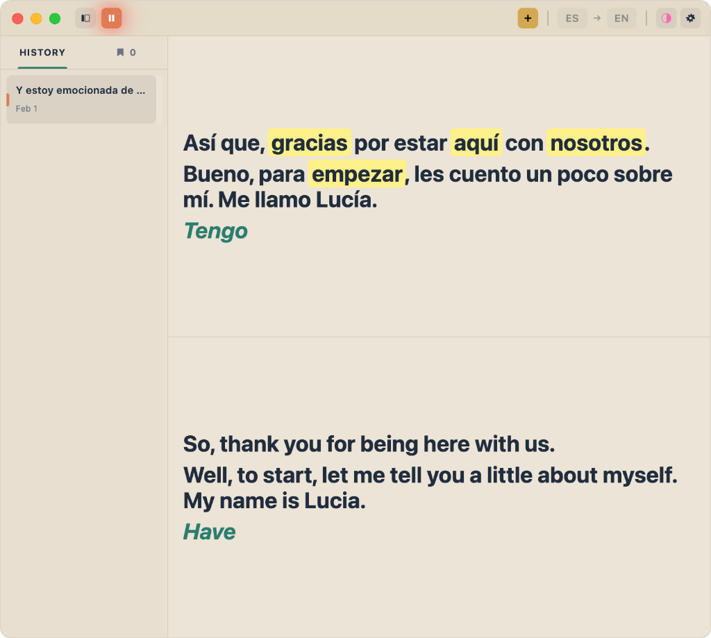The width and height of the screenshot is (711, 638).
Task: Click the bookmark flag icon in the sidebar
Action: pos(120,52)
